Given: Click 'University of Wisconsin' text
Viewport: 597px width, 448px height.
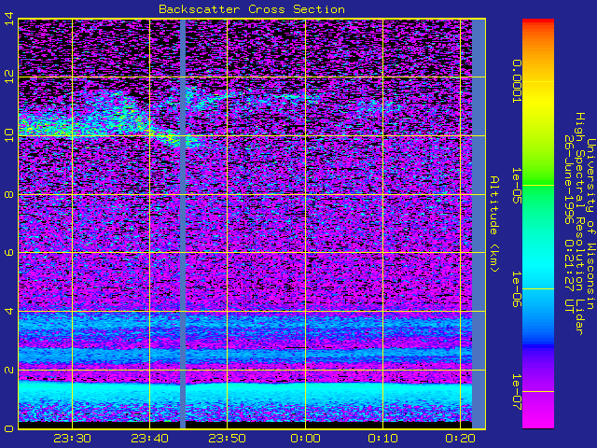Looking at the screenshot, I should pyautogui.click(x=590, y=224).
